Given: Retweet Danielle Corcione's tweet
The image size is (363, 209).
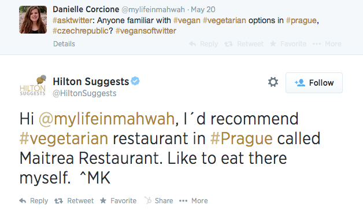Looking at the screenshot, I should [x=244, y=44].
